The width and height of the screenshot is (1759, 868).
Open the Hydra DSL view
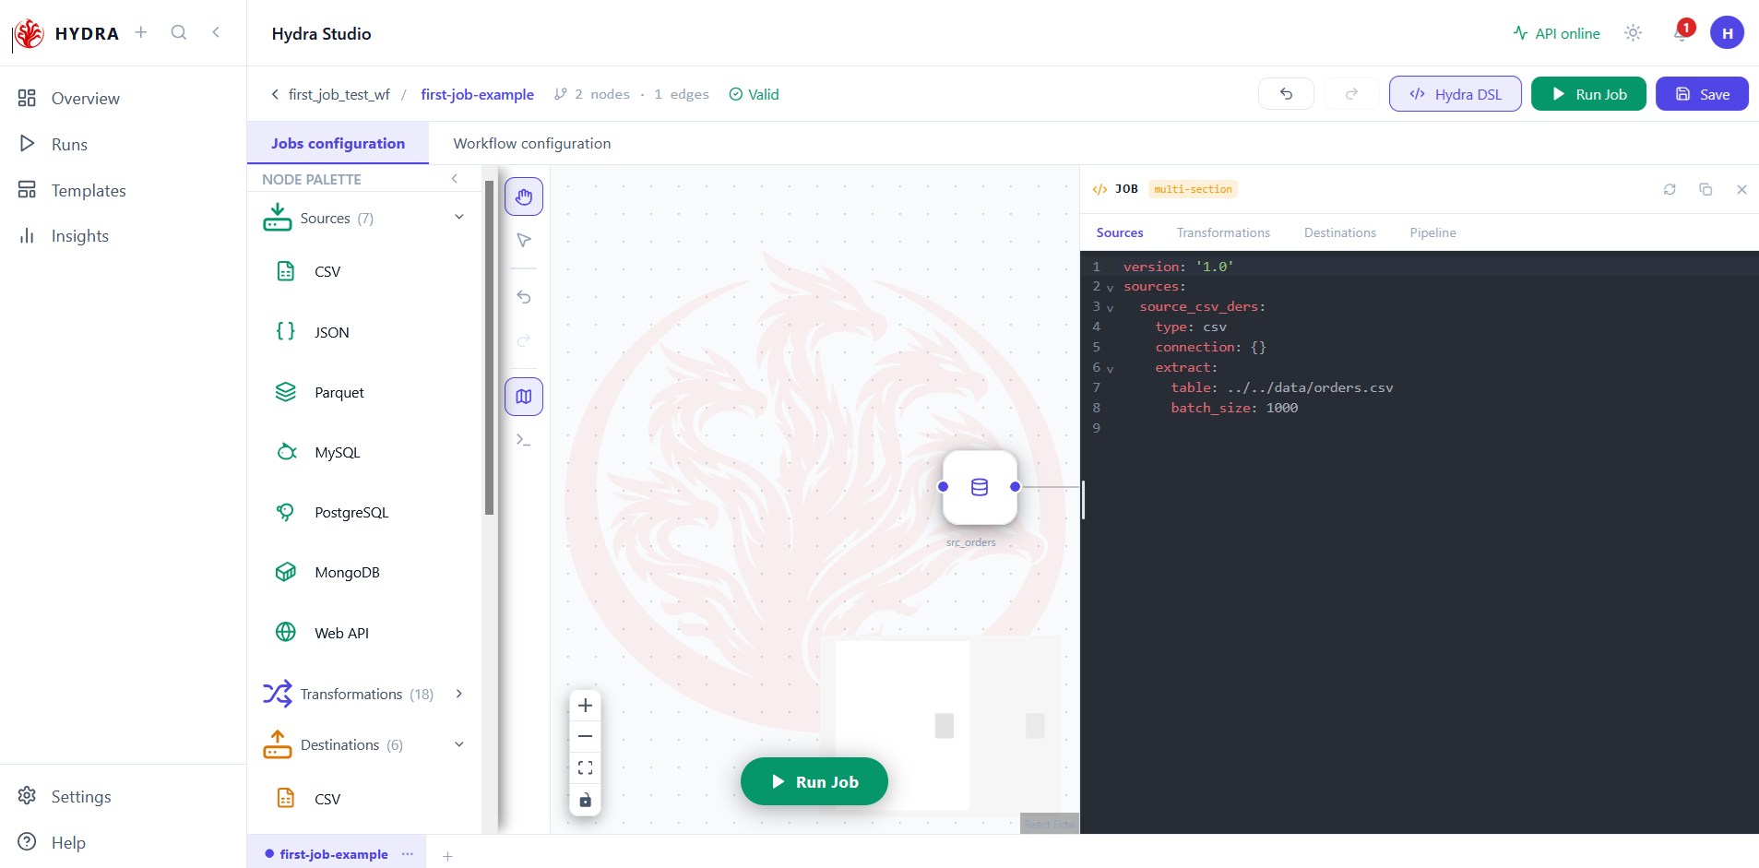[1456, 94]
